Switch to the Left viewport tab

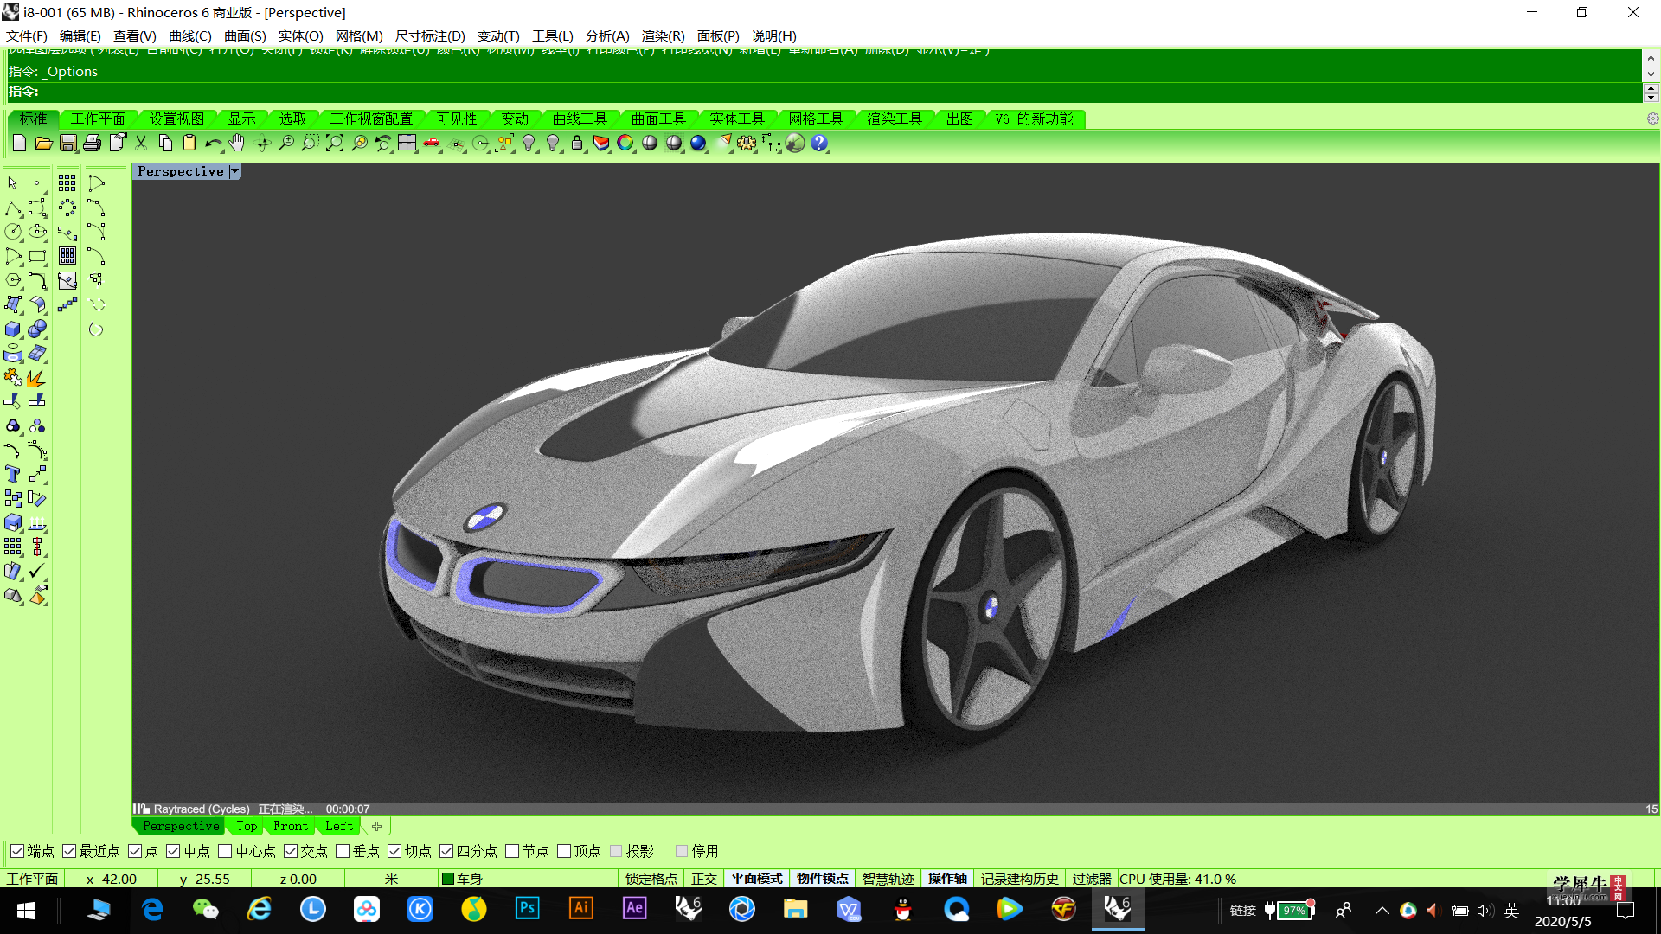[339, 826]
